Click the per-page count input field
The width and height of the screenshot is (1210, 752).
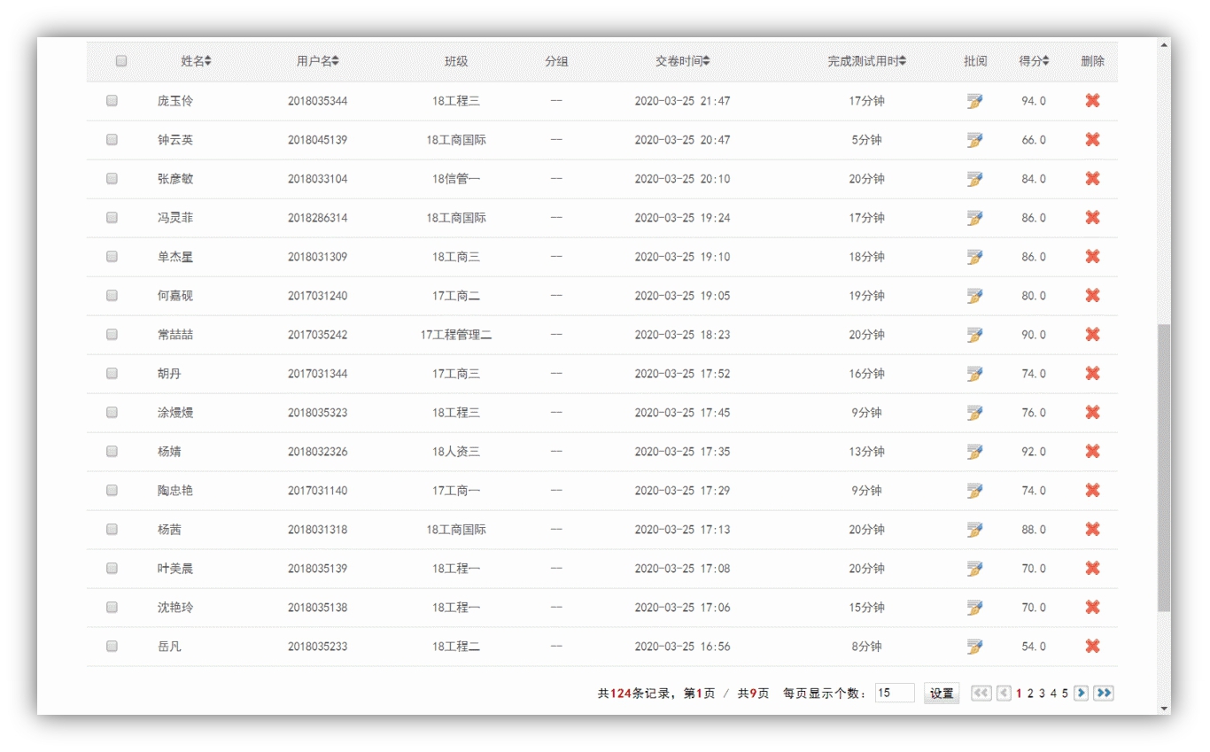click(x=894, y=694)
